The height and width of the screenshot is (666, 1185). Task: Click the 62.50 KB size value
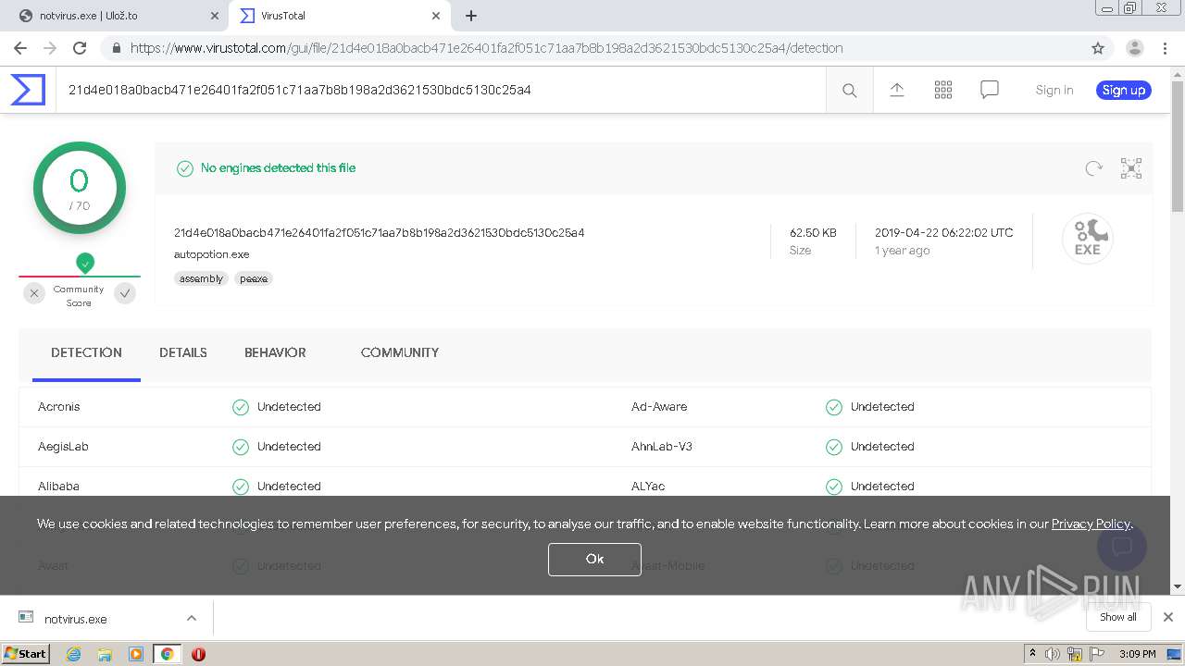coord(813,232)
